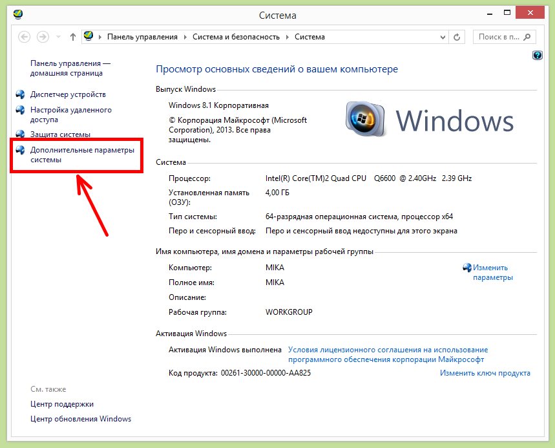555x448 pixels.
Task: Go up one level with the Up arrow
Action: tap(73, 37)
